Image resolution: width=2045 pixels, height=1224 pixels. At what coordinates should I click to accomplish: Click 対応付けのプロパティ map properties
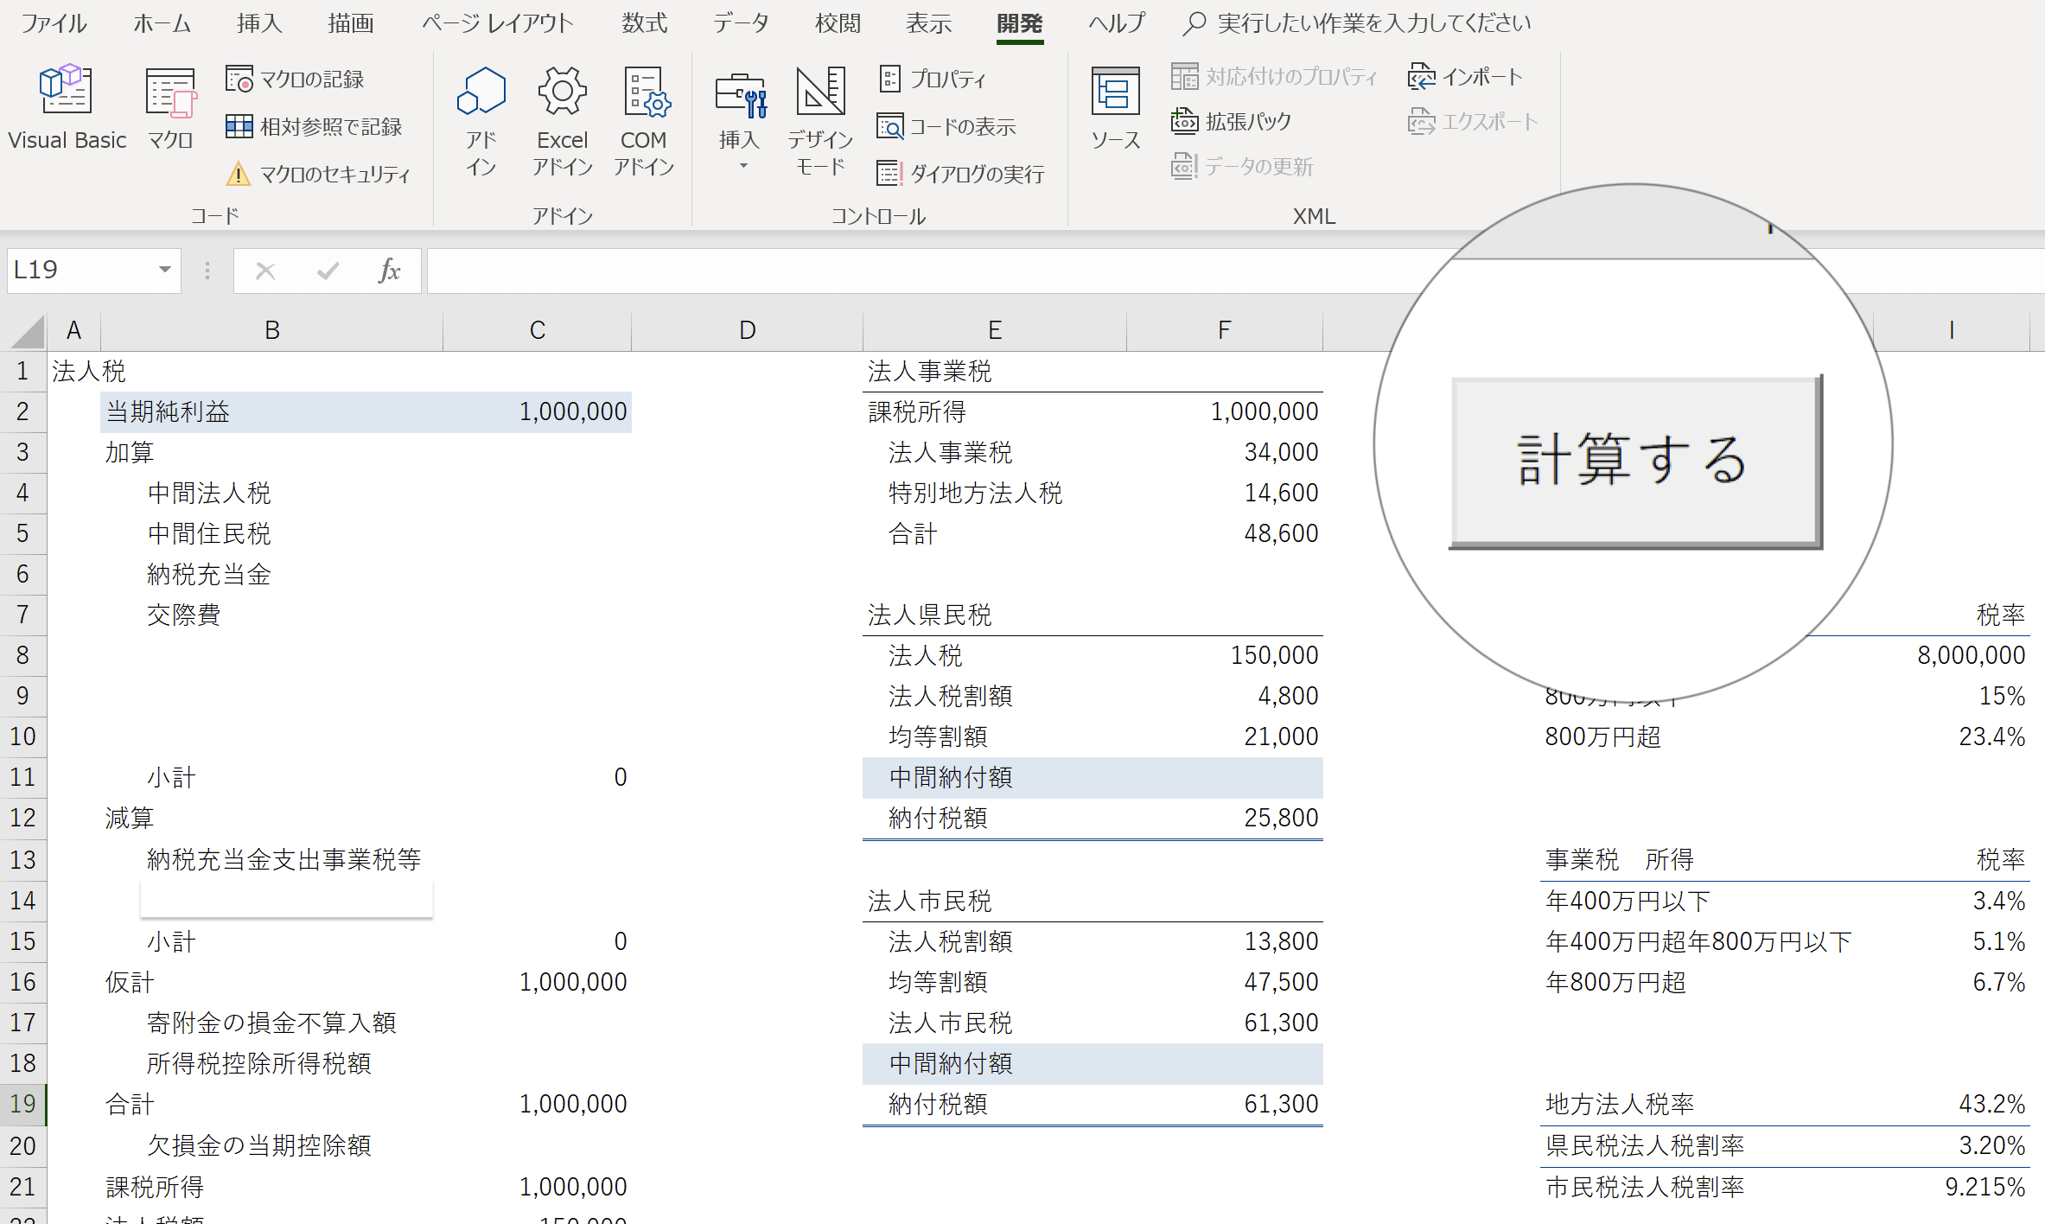tap(1274, 77)
